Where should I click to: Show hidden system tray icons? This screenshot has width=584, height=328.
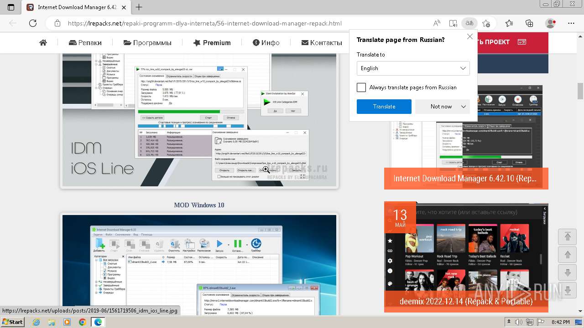(509, 322)
